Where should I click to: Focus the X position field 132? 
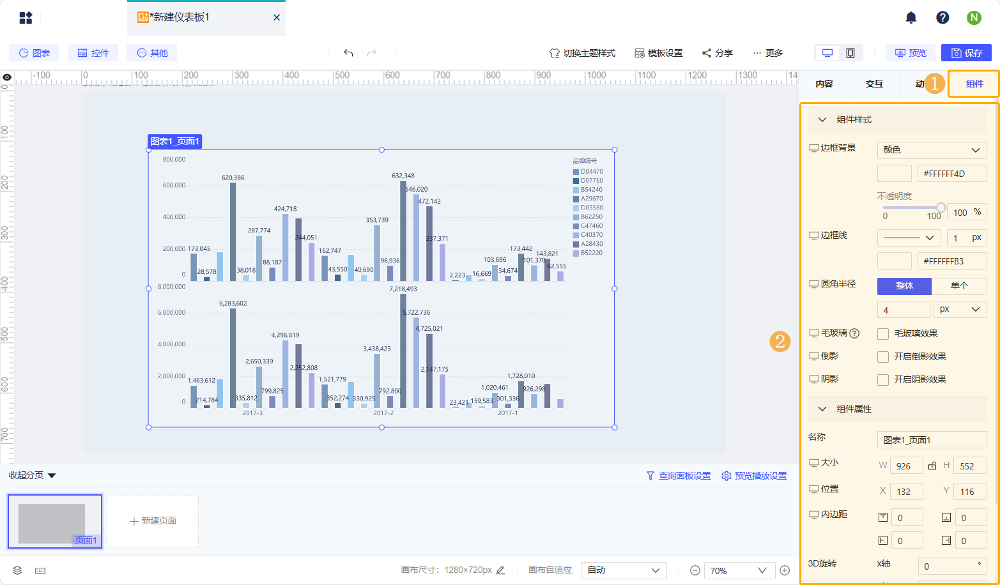907,491
